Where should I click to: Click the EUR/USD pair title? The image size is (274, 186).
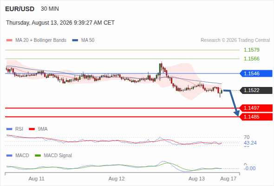[20, 9]
